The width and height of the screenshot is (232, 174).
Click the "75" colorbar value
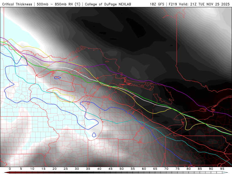coord(177,169)
